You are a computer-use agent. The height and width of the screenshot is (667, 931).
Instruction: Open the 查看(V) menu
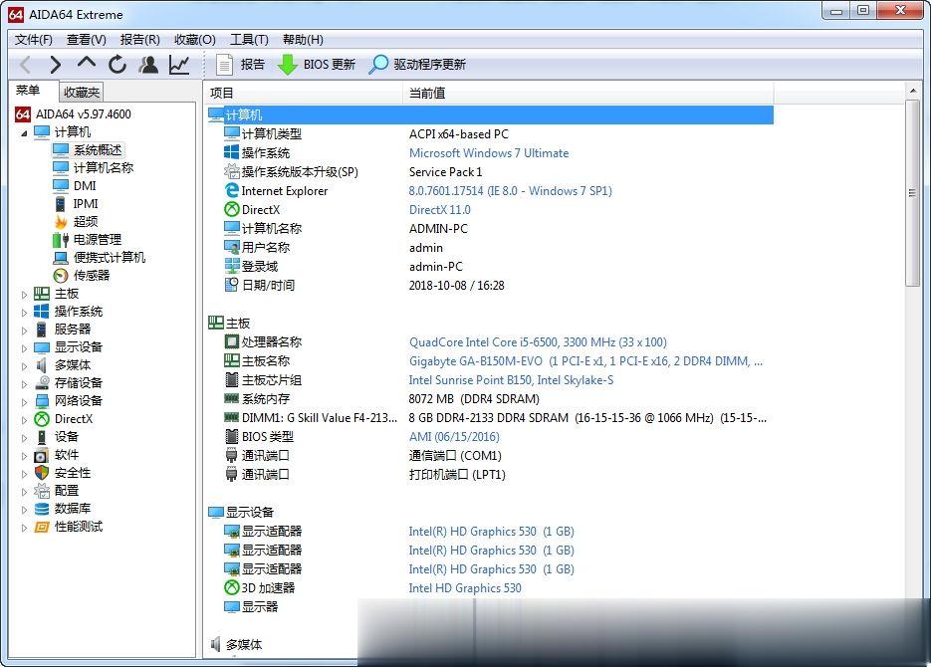coord(86,40)
